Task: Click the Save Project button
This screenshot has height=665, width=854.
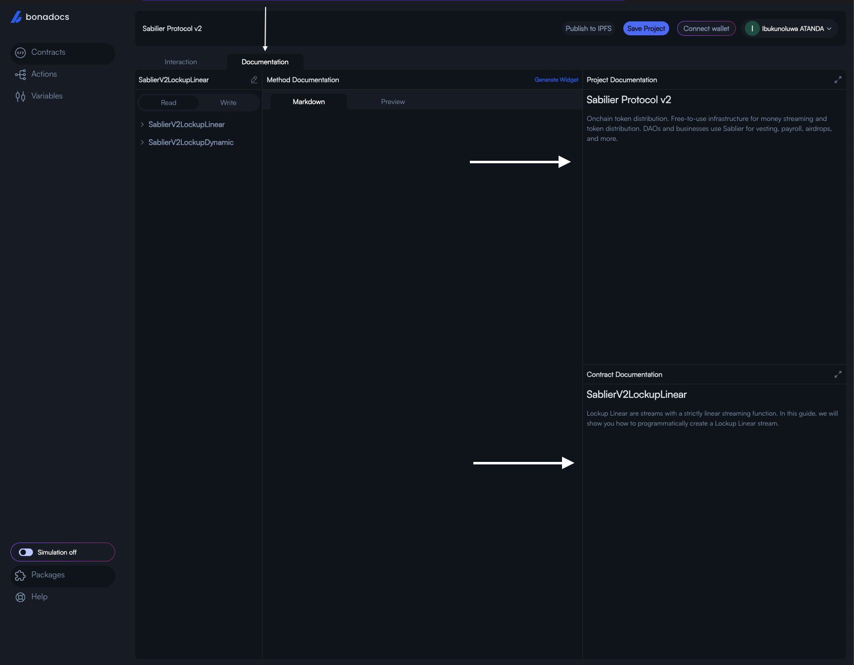Action: tap(646, 28)
